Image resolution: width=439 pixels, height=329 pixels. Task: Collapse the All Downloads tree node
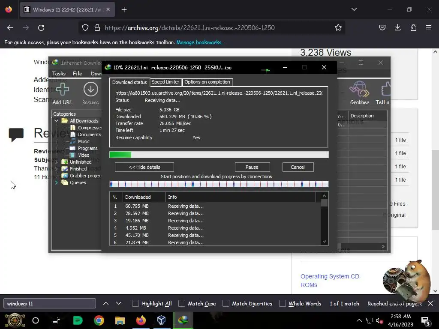57,120
